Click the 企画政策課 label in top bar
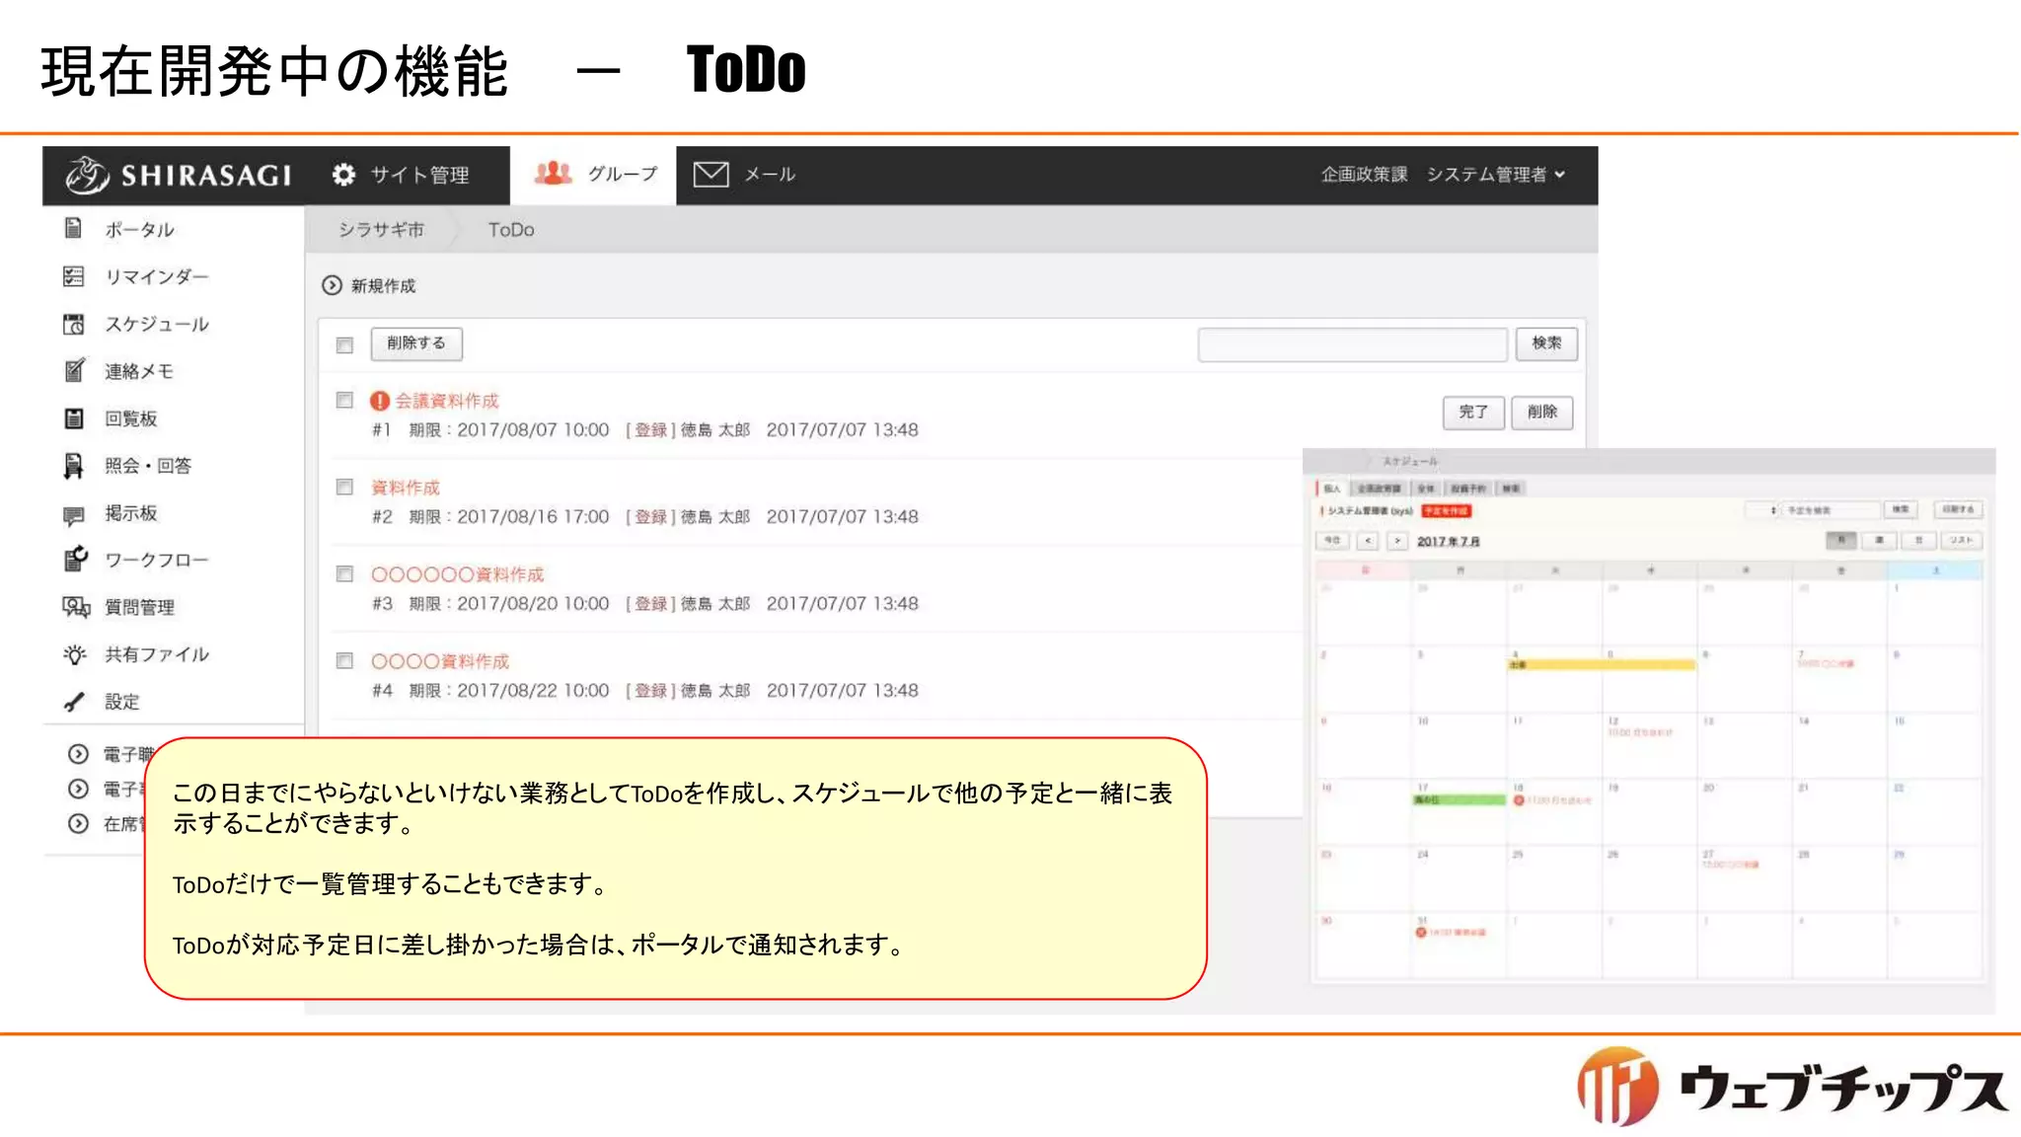 click(1364, 175)
